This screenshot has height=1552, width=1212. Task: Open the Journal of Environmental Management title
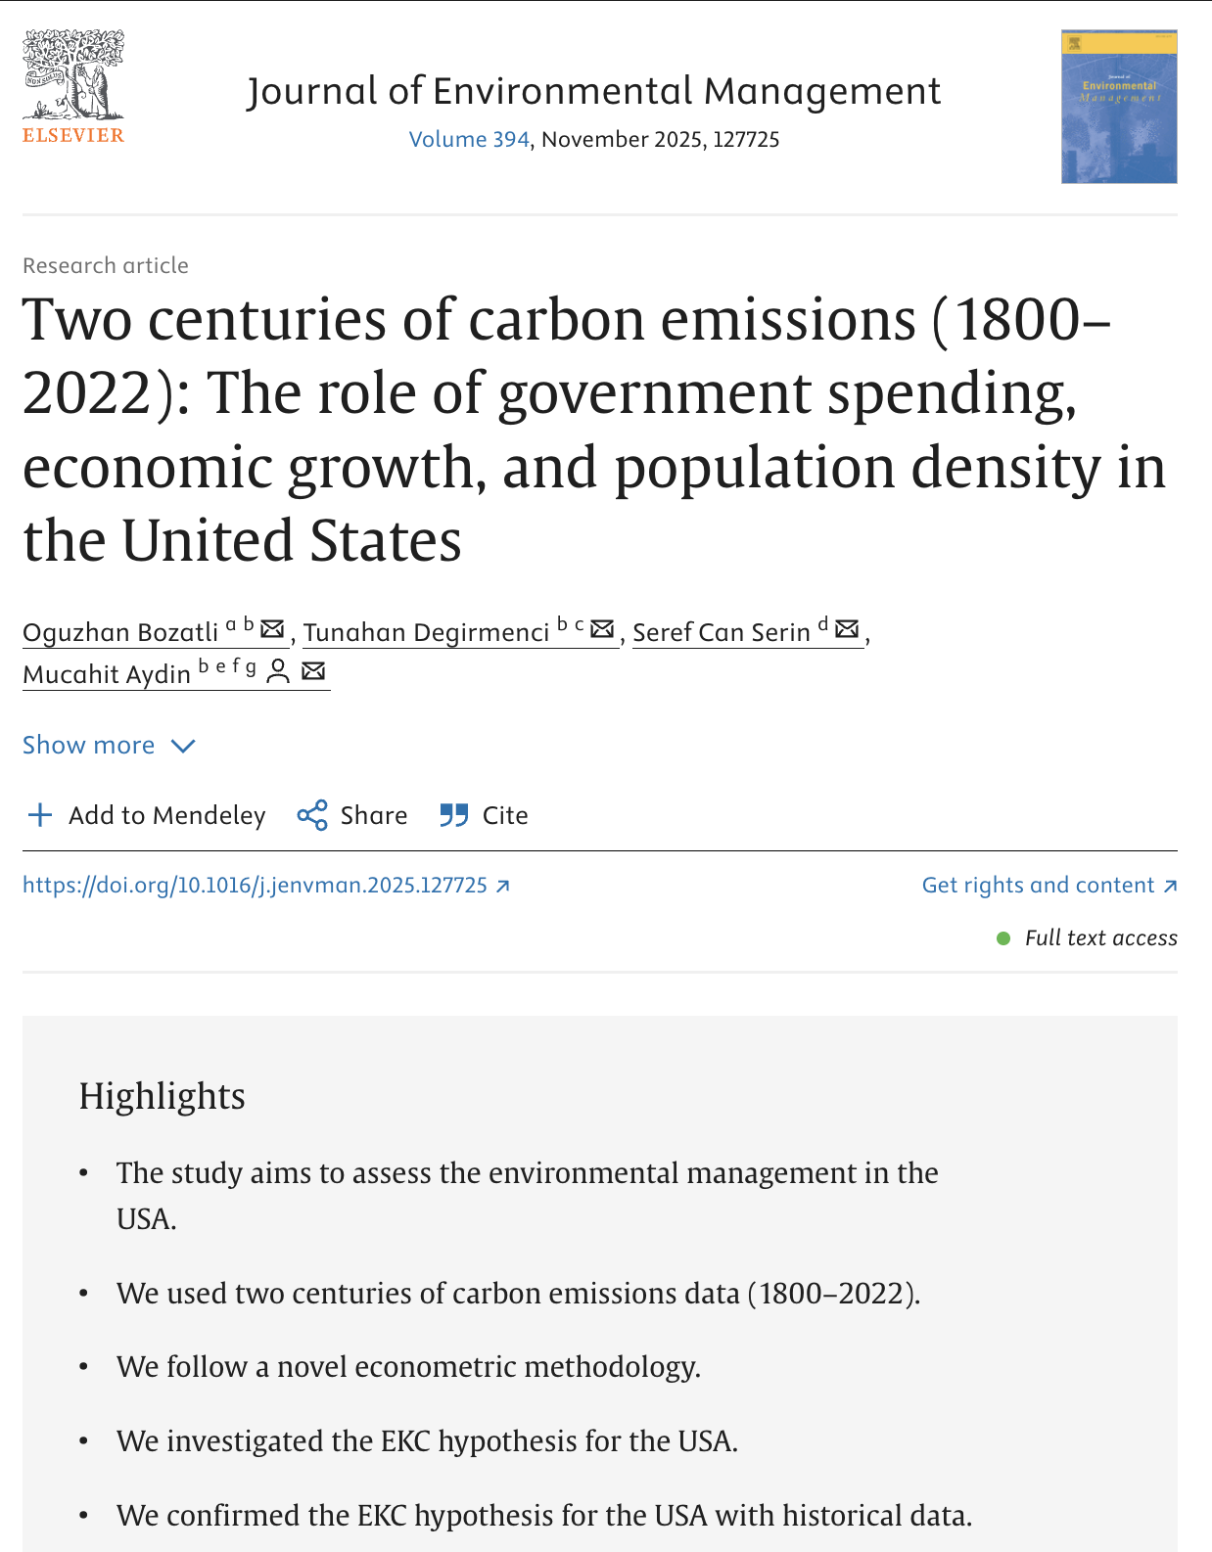point(593,91)
